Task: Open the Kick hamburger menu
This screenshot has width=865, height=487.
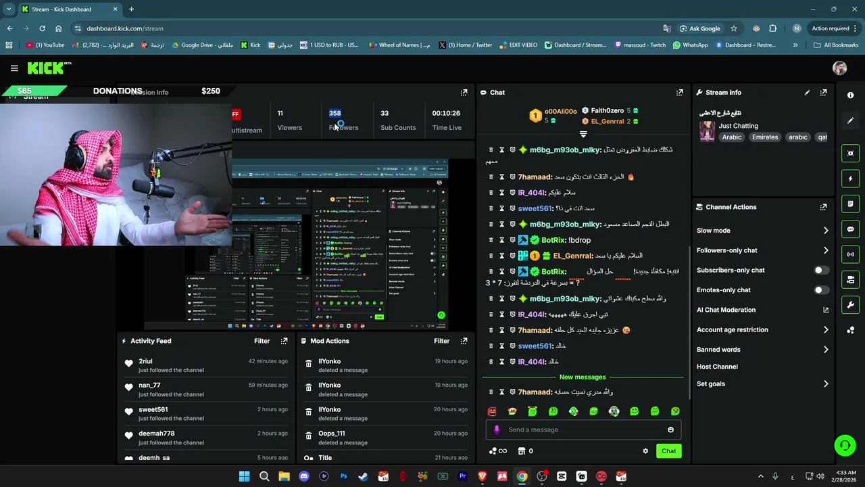Action: [14, 68]
